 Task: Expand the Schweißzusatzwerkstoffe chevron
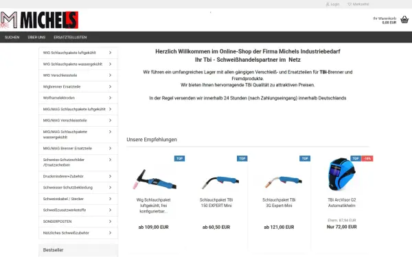[x=110, y=210]
